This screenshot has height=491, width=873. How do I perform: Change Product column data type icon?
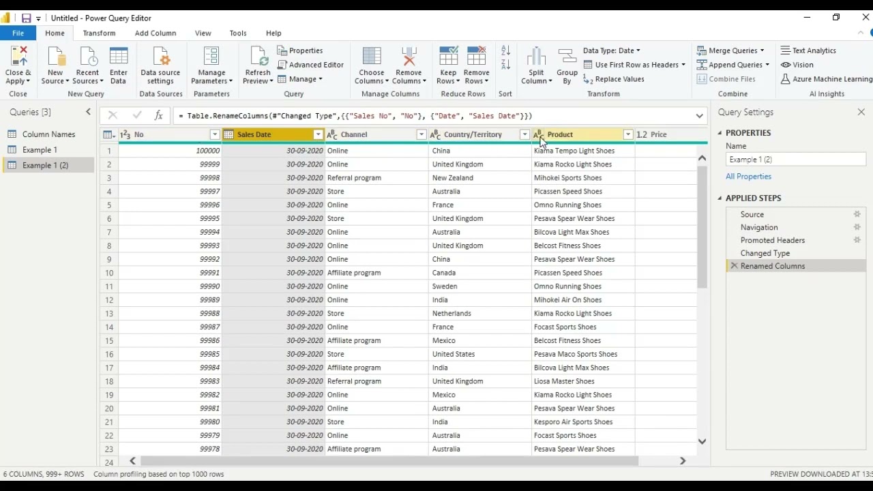(538, 135)
